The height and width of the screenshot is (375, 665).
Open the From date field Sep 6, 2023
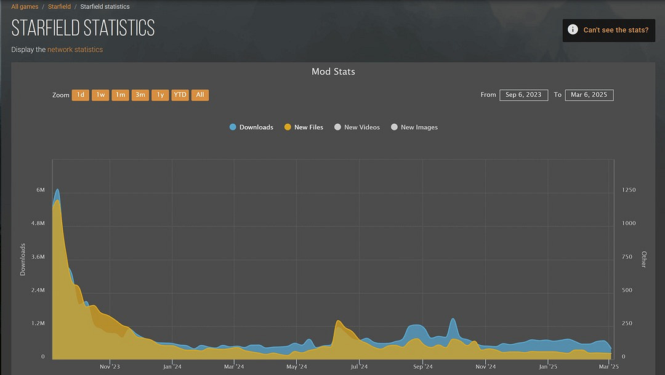click(523, 95)
